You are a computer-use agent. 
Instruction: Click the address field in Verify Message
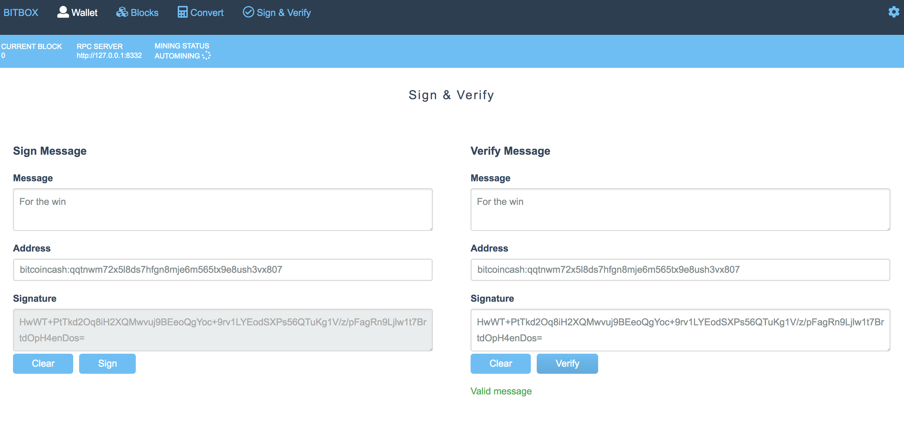(680, 269)
